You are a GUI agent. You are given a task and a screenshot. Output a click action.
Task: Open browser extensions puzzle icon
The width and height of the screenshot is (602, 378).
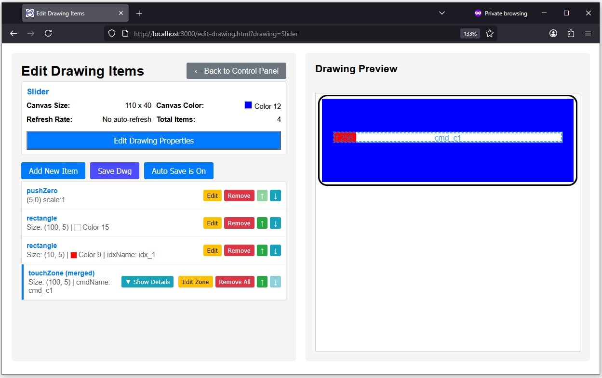pos(571,33)
